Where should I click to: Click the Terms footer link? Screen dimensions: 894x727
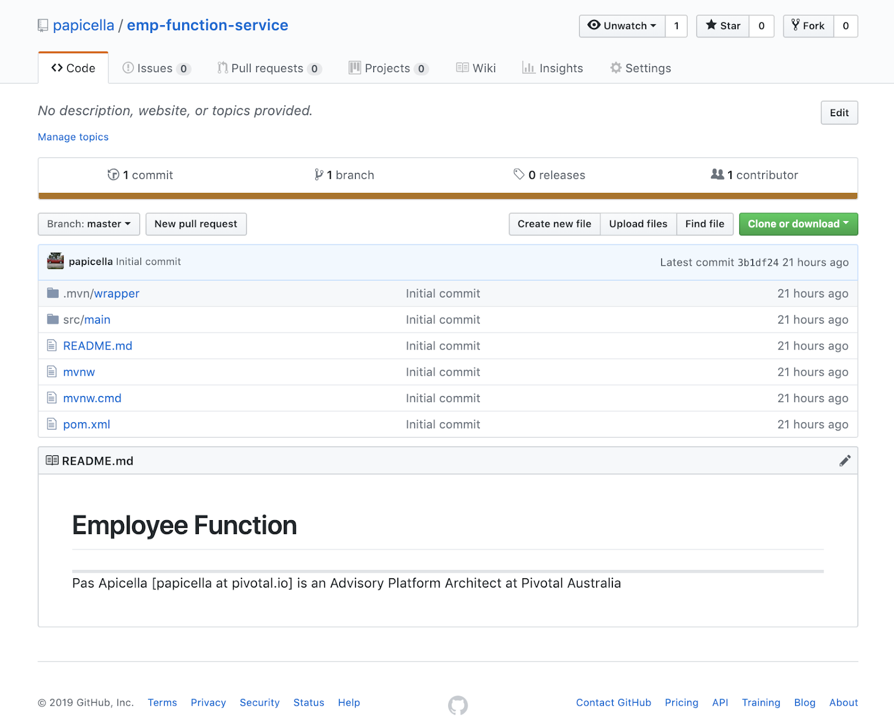coord(162,702)
